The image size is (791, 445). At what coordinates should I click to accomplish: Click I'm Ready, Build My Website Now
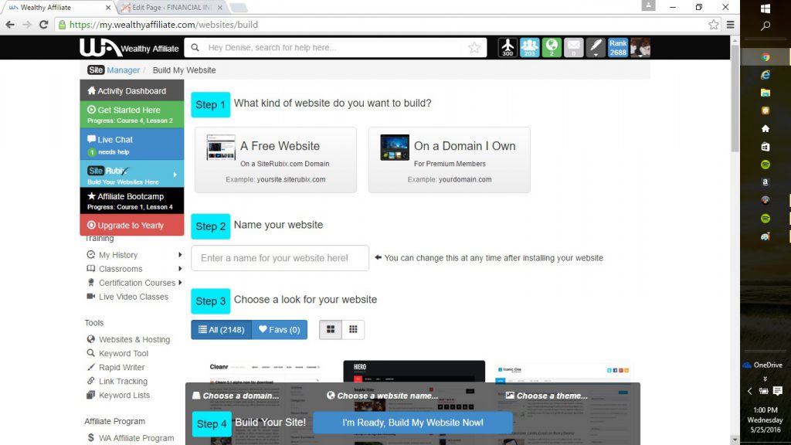pyautogui.click(x=412, y=423)
